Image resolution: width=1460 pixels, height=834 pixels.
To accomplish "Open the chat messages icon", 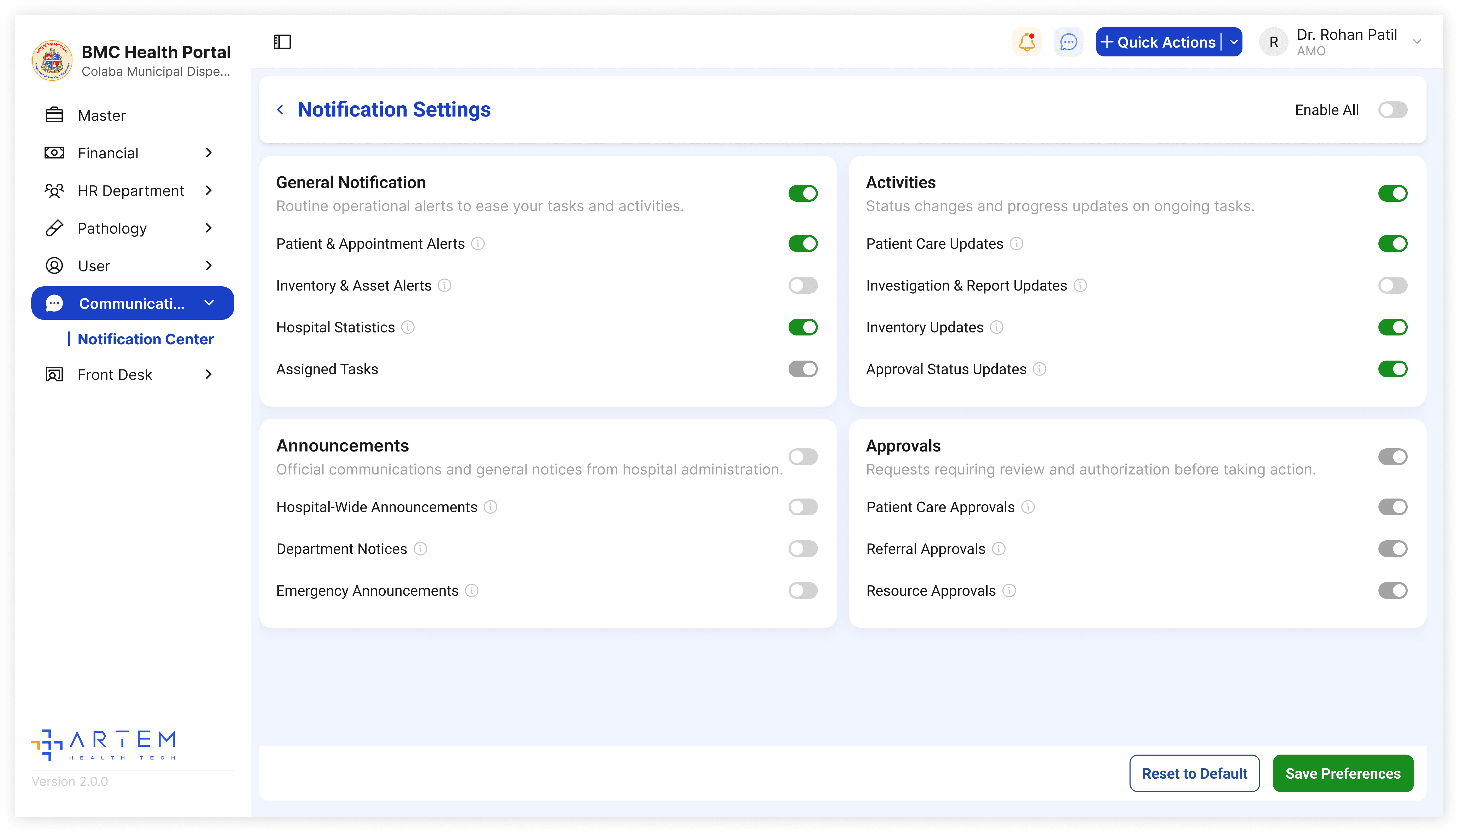I will coord(1069,42).
